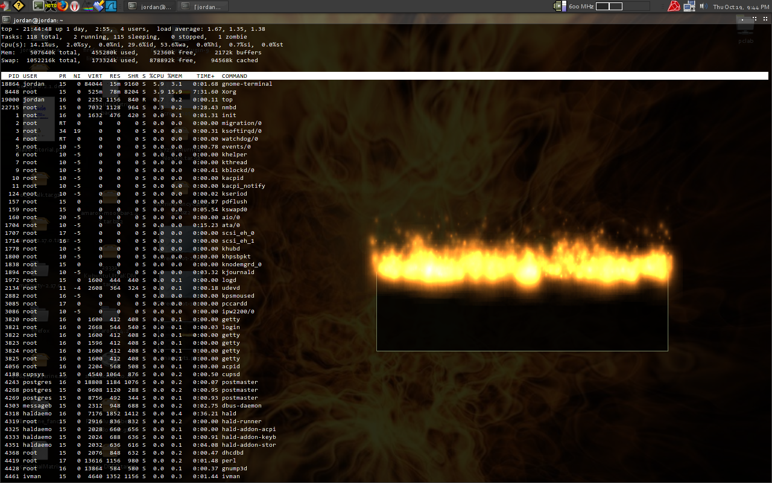Click the 'nmbd' process name

pos(229,107)
